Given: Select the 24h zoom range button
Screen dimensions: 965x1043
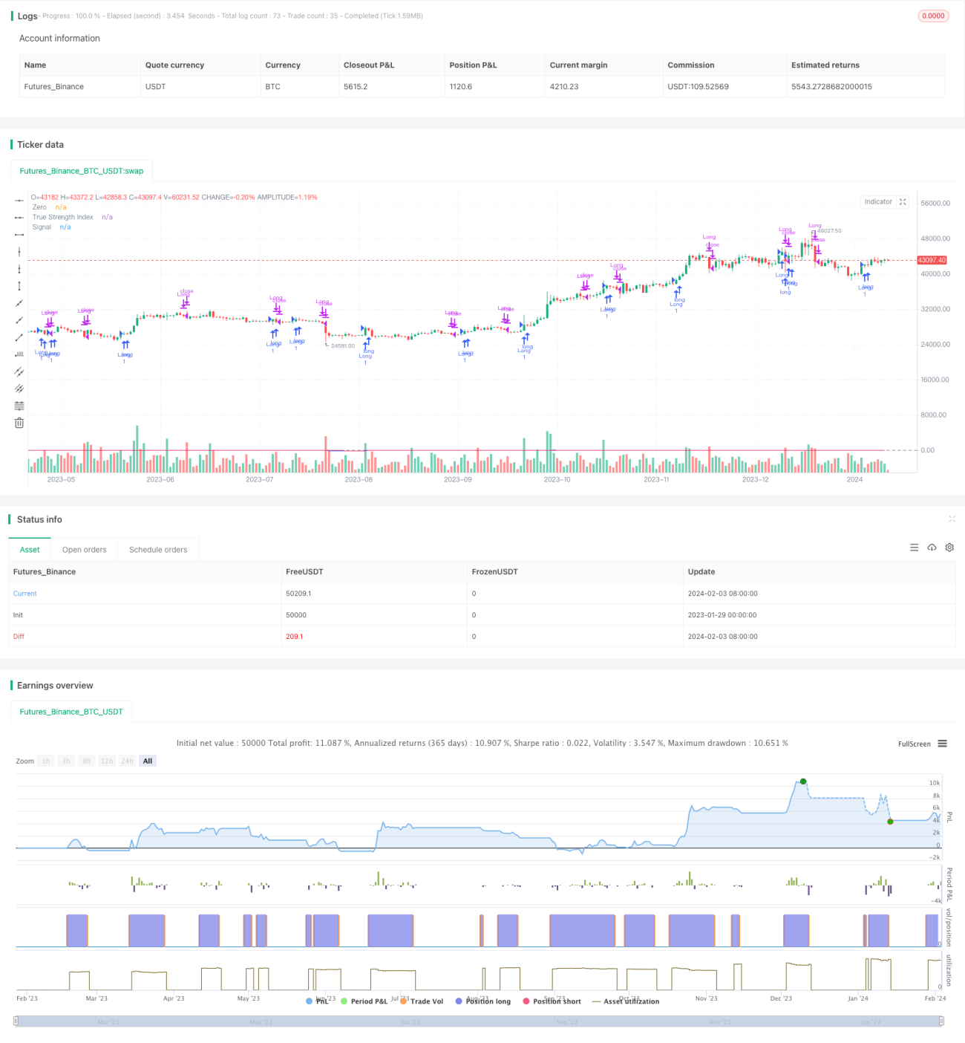Looking at the screenshot, I should [x=127, y=761].
